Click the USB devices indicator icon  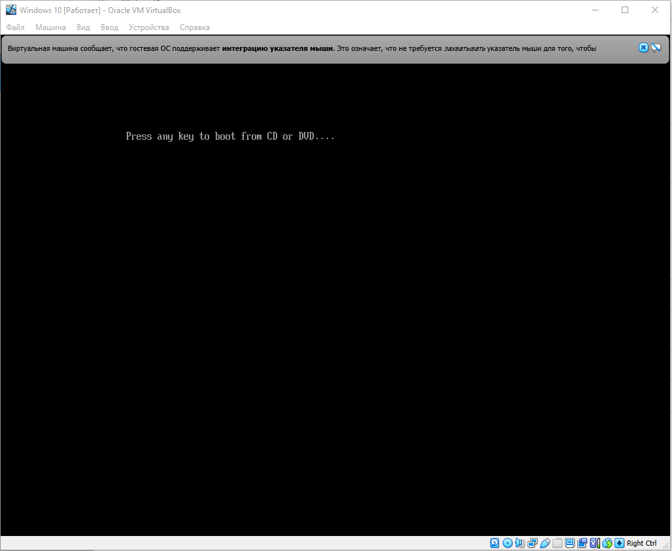545,543
